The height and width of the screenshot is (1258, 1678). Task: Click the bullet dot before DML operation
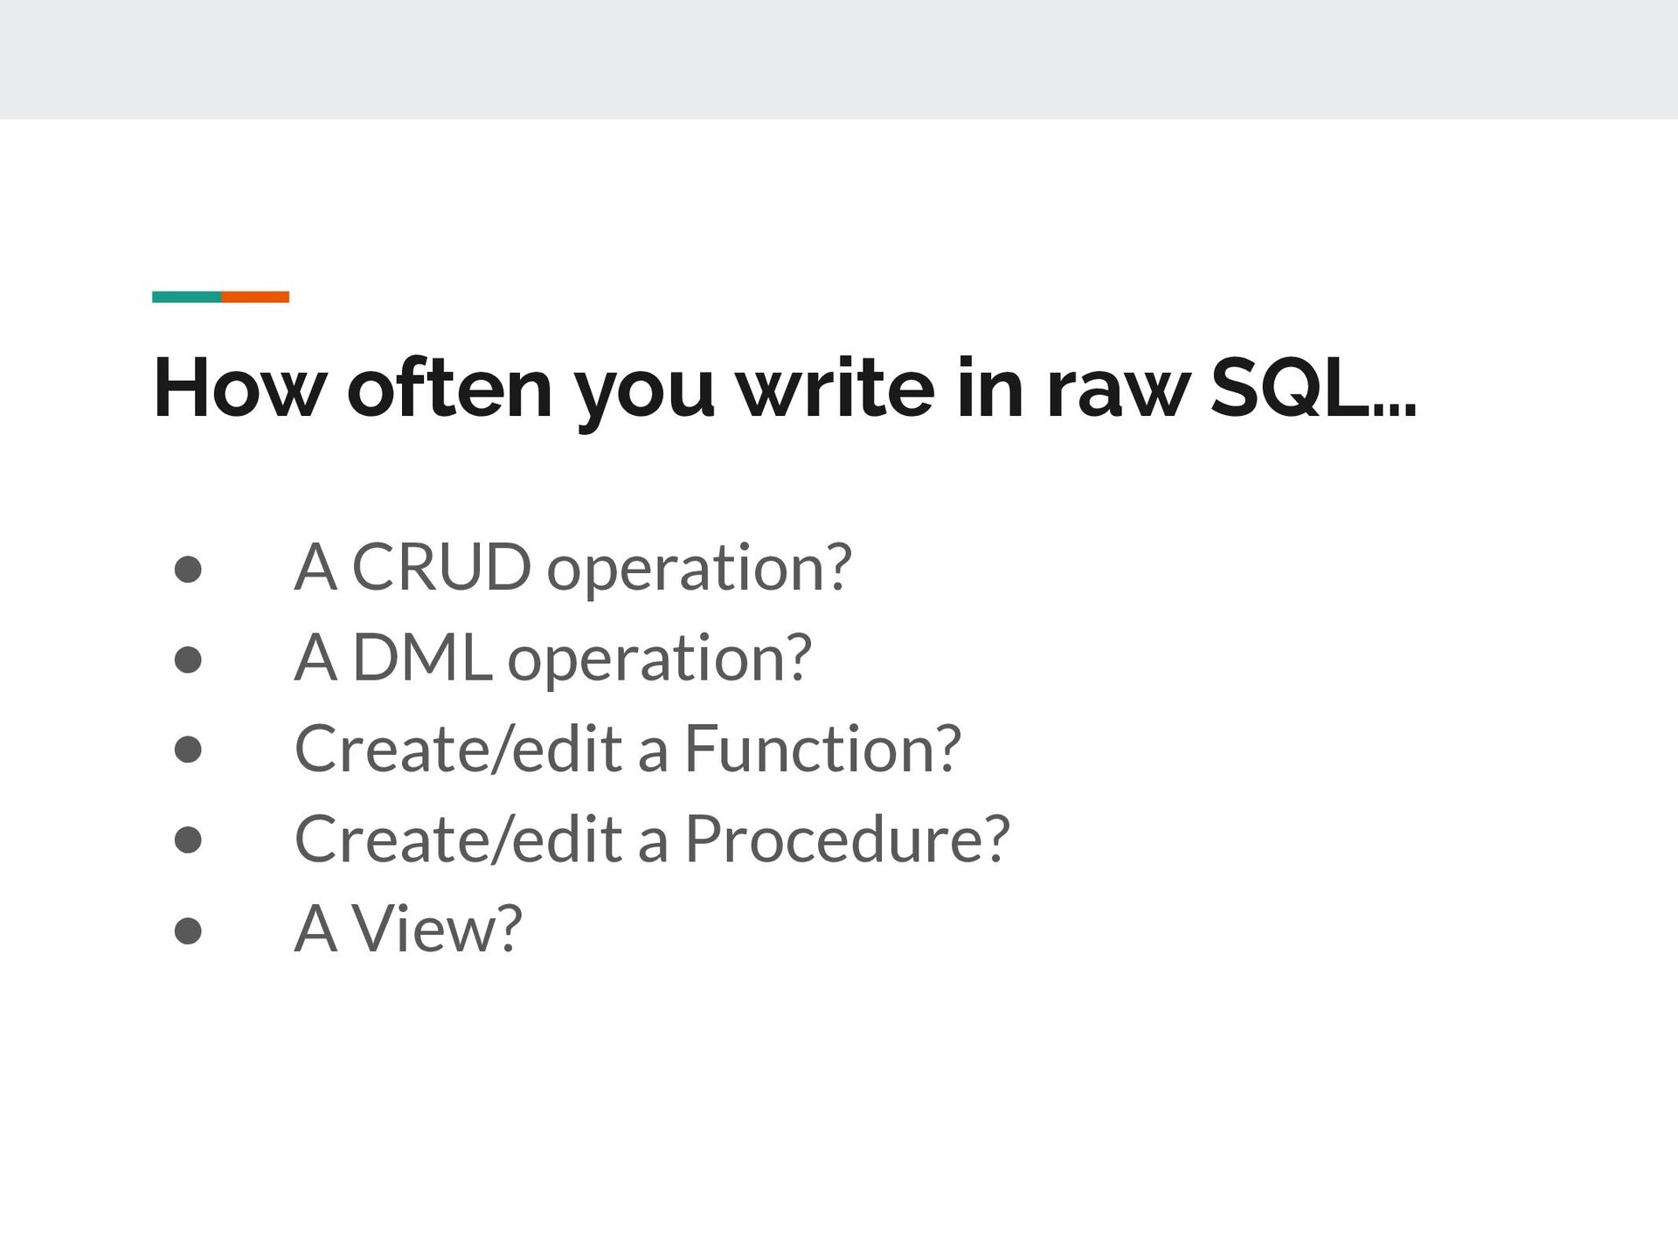[x=188, y=660]
